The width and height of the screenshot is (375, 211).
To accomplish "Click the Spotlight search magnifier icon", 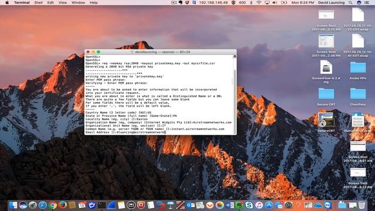I will pos(350,2).
